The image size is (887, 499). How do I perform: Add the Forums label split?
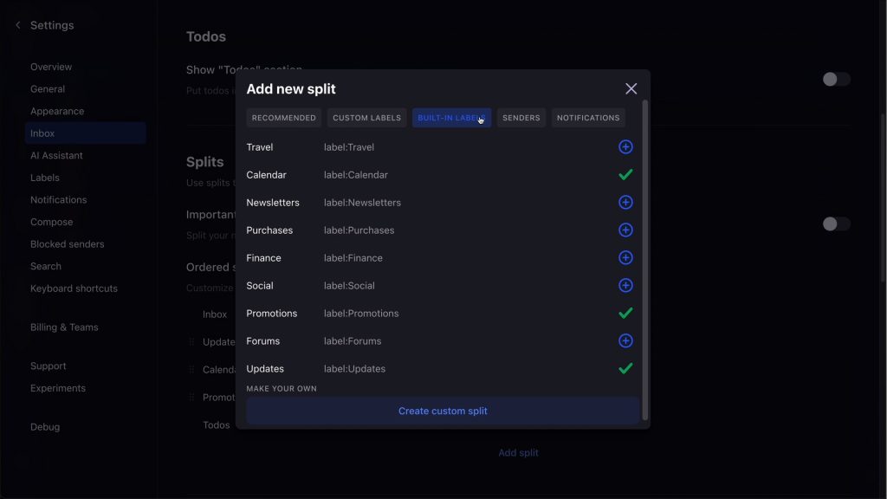[625, 341]
